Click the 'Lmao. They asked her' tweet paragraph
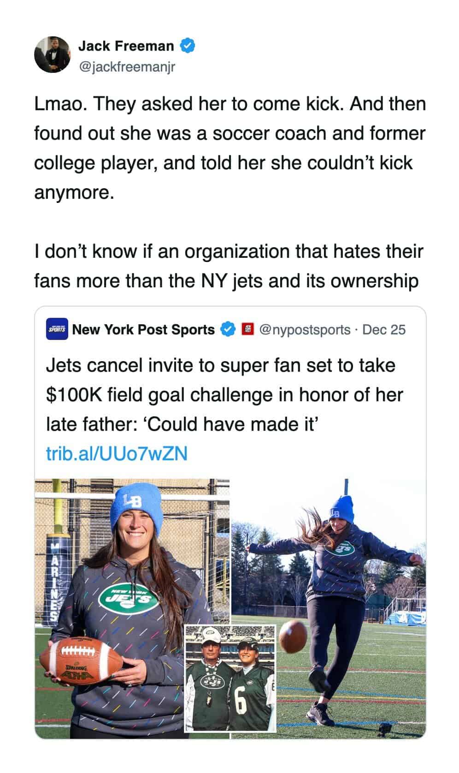Image resolution: width=459 pixels, height=773 pixels. click(x=229, y=148)
